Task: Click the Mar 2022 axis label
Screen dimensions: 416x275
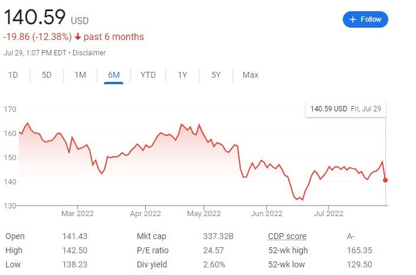Action: (77, 213)
